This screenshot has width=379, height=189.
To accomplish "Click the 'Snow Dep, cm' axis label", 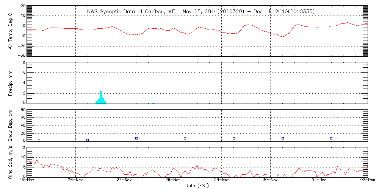I will (10, 125).
